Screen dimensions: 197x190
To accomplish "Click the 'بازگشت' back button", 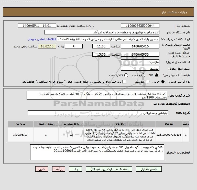I will 59,169.
